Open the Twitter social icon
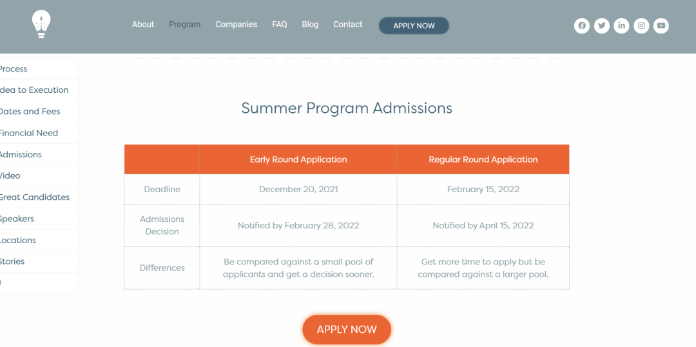The width and height of the screenshot is (696, 347). tap(601, 25)
